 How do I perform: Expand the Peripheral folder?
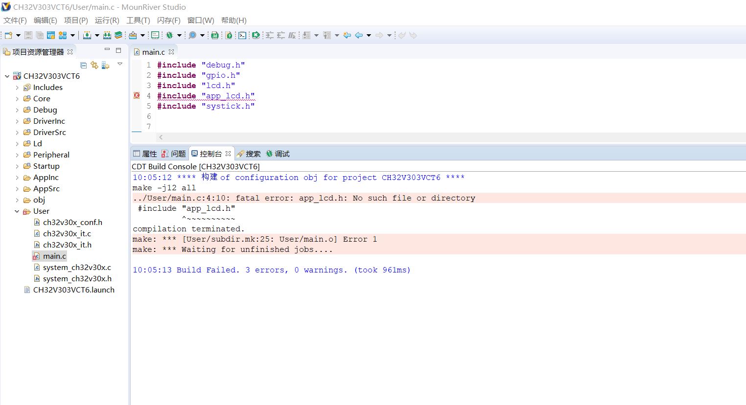pyautogui.click(x=17, y=155)
